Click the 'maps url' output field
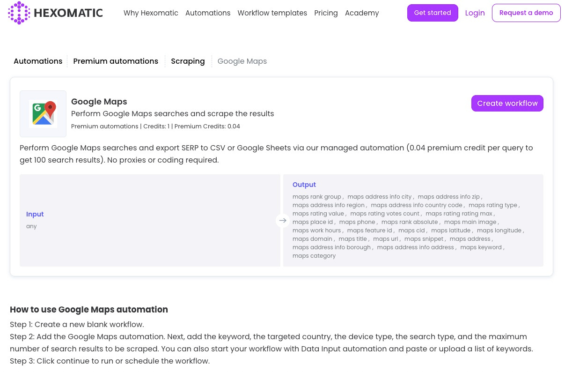 tap(386, 239)
